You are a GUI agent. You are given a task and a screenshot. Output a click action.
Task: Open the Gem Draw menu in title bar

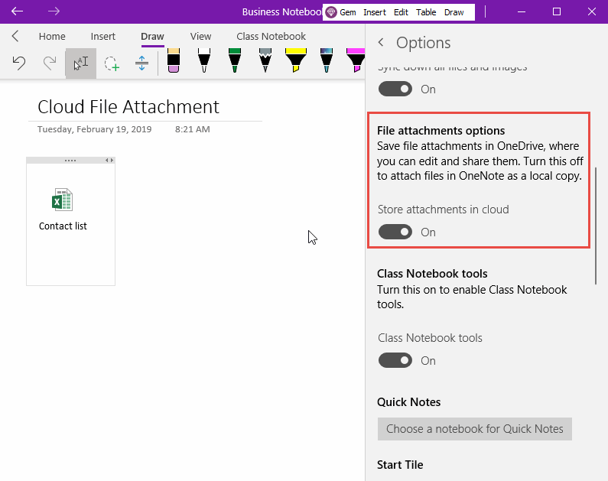pyautogui.click(x=454, y=12)
